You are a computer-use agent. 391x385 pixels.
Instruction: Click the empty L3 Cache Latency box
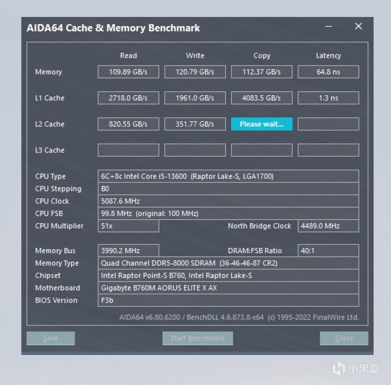coord(328,150)
